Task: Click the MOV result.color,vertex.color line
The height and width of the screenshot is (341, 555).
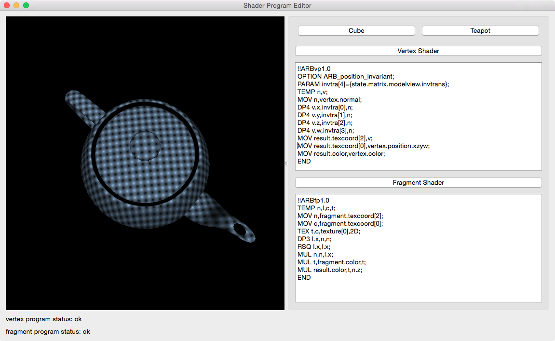Action: (341, 154)
